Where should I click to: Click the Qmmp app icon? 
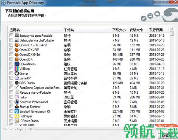point(17,74)
